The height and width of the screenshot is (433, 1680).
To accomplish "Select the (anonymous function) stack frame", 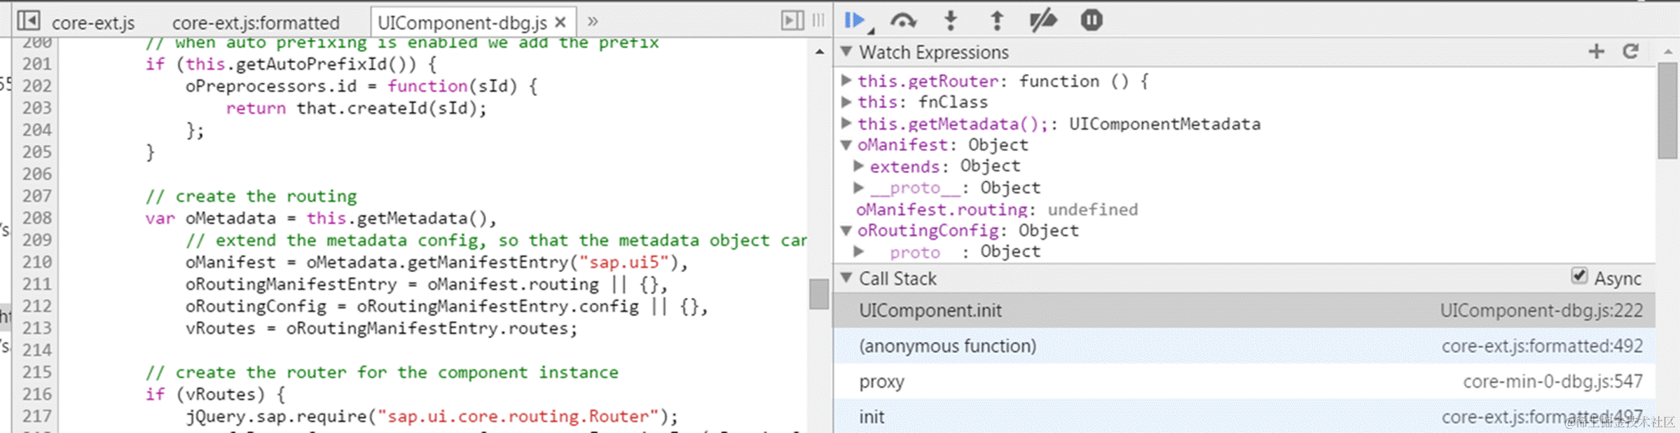I will tap(1244, 346).
